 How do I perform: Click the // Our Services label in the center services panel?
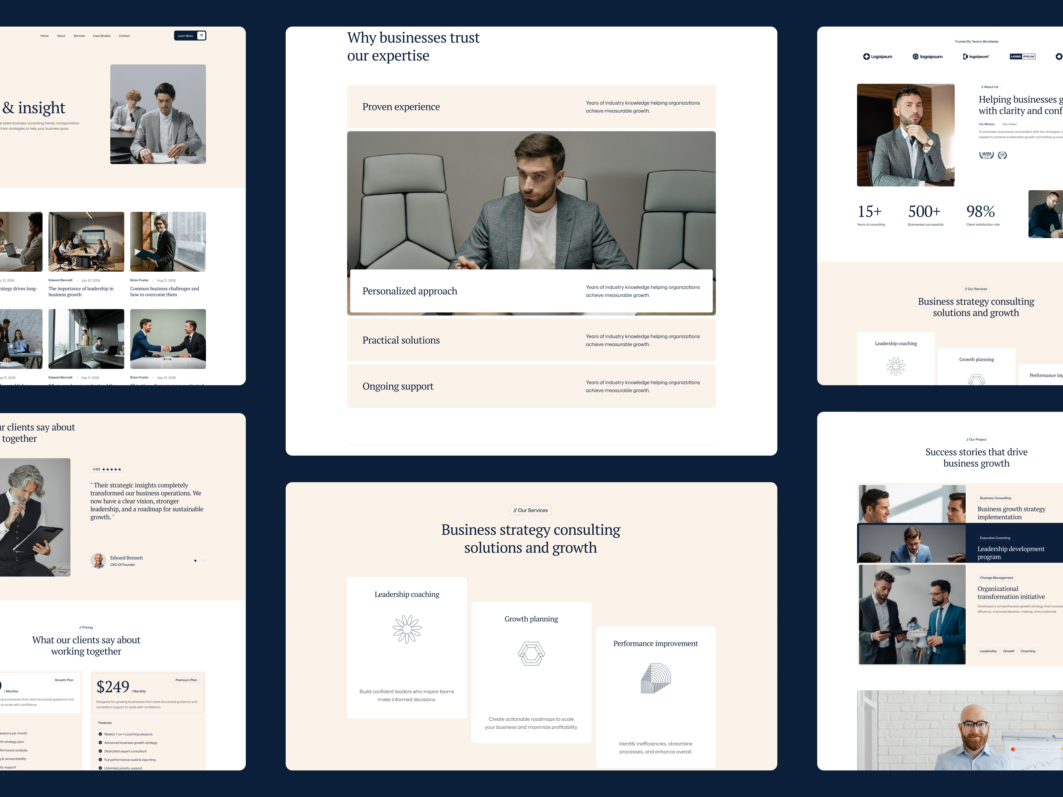531,510
